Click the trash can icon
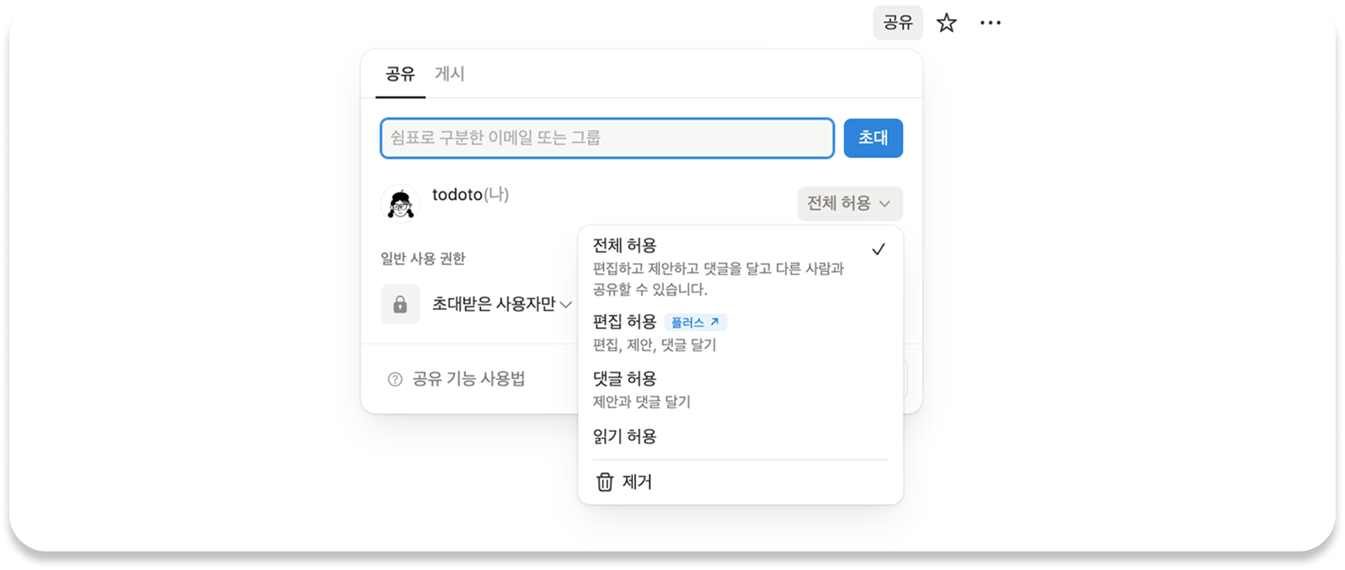Viewport: 1345px width, 570px height. pos(604,482)
